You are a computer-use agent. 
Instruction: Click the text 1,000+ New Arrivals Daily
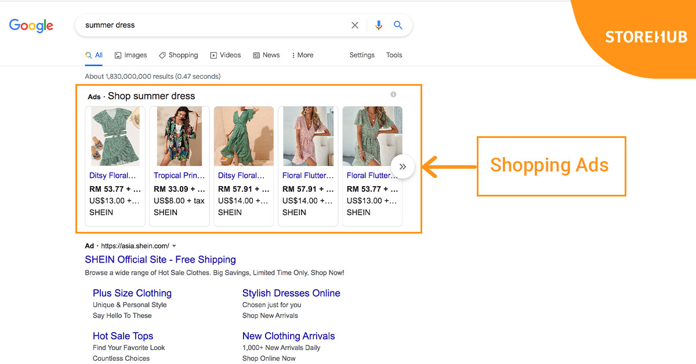(281, 348)
